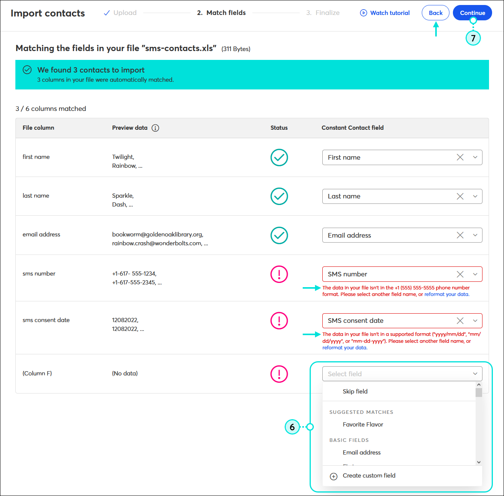Screen dimensions: 504x496
Task: Click the dropdown list scrollbar thumb
Action: [479, 392]
